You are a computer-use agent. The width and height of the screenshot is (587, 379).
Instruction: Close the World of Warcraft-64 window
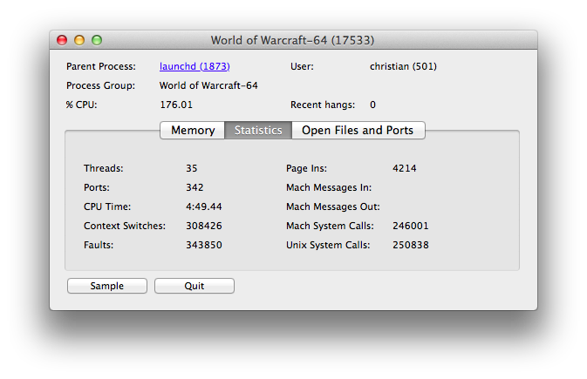pos(62,40)
